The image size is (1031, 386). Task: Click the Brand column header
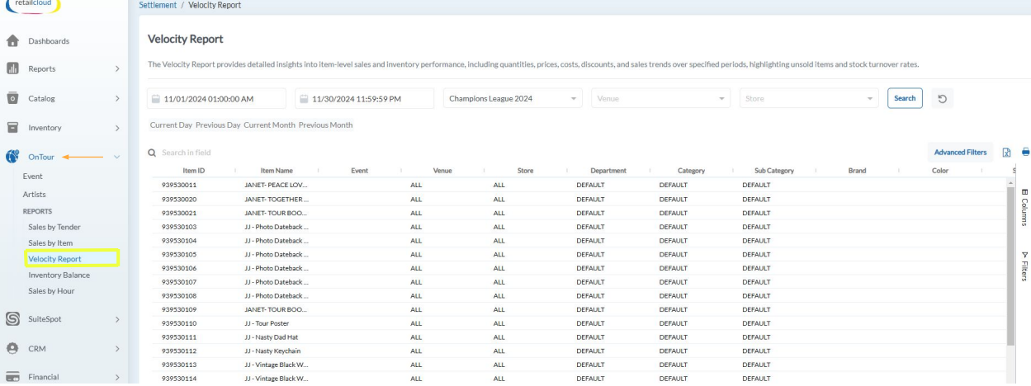pyautogui.click(x=857, y=171)
